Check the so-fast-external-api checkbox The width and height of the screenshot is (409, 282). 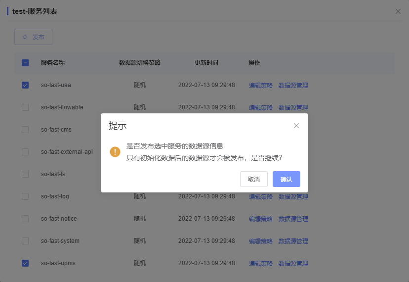point(25,152)
